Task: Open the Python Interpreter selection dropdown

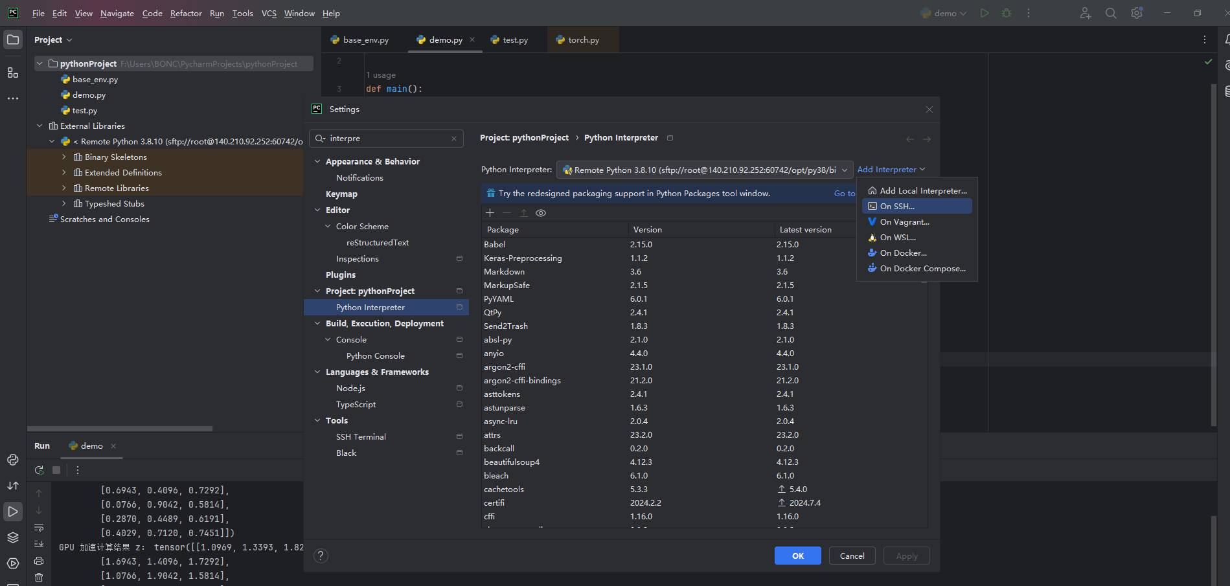Action: tap(705, 170)
